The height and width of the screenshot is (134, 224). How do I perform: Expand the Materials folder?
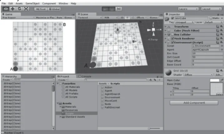pyautogui.click(x=61, y=107)
